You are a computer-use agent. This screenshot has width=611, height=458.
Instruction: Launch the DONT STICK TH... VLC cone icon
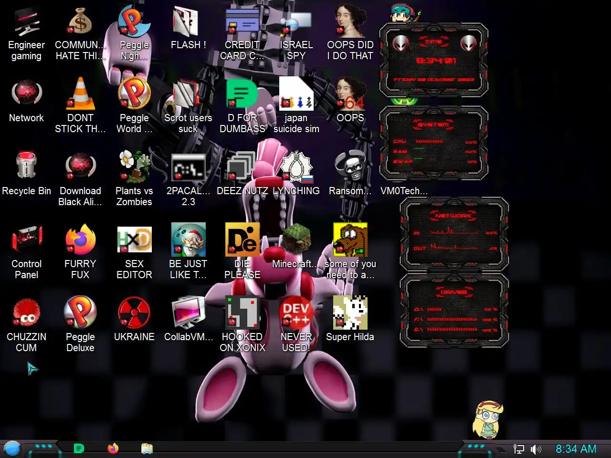[x=80, y=106]
